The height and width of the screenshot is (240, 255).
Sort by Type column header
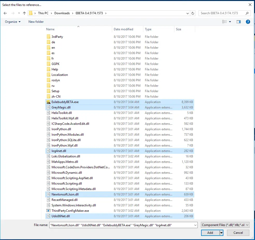[159, 29]
